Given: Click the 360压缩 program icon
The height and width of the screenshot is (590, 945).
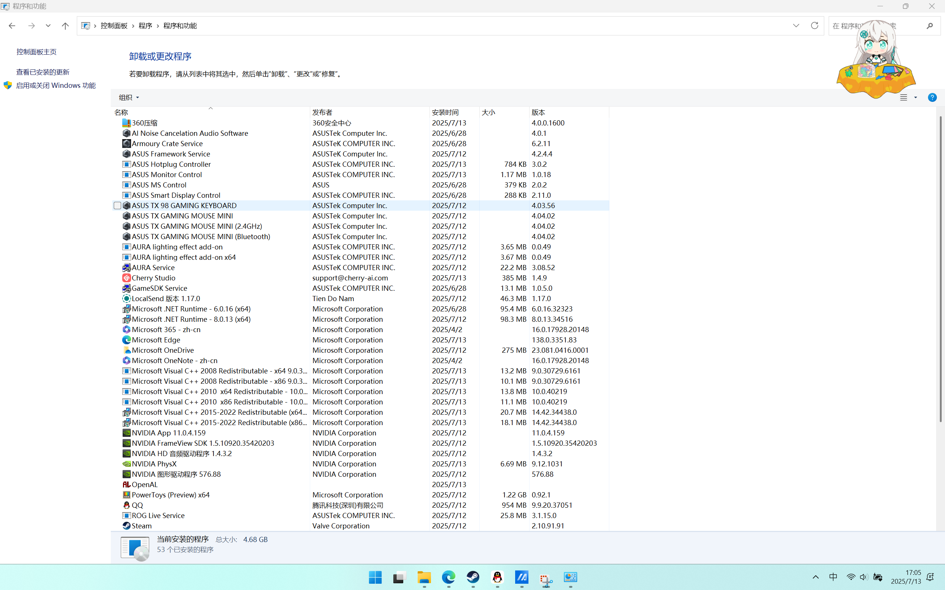Looking at the screenshot, I should (x=126, y=123).
